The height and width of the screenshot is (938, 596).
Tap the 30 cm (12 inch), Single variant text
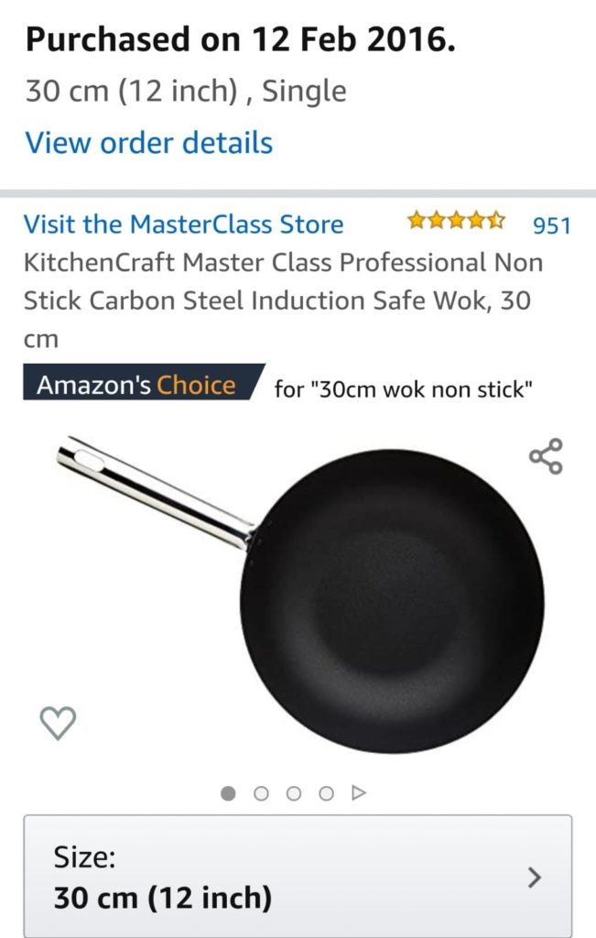186,92
